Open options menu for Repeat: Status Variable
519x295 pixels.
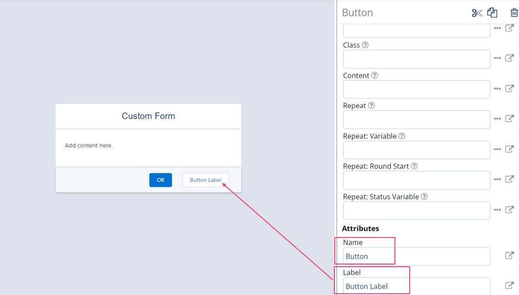click(x=497, y=210)
